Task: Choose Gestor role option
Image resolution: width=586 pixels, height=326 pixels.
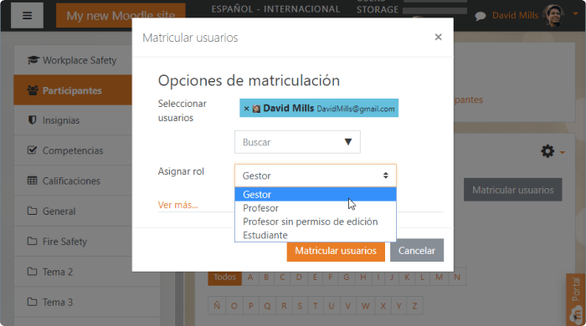Action: click(316, 194)
